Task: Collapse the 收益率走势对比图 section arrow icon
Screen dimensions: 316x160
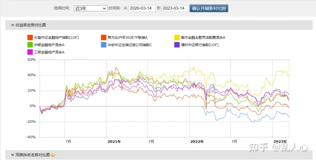Action: pyautogui.click(x=13, y=25)
